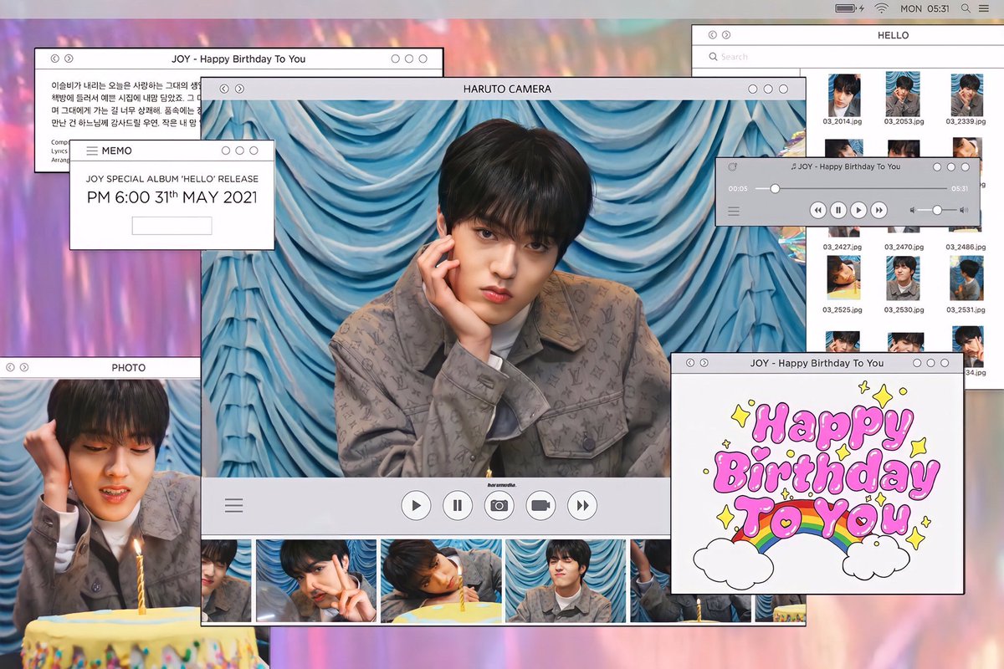Screen dimensions: 1004x669
Task: Toggle pause in the JOY music player
Action: pos(838,209)
